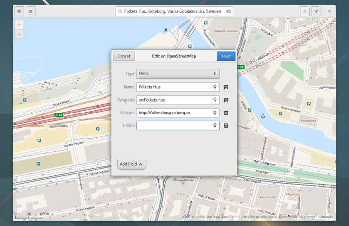Click the Next button
Image resolution: width=349 pixels, height=226 pixels.
[226, 56]
